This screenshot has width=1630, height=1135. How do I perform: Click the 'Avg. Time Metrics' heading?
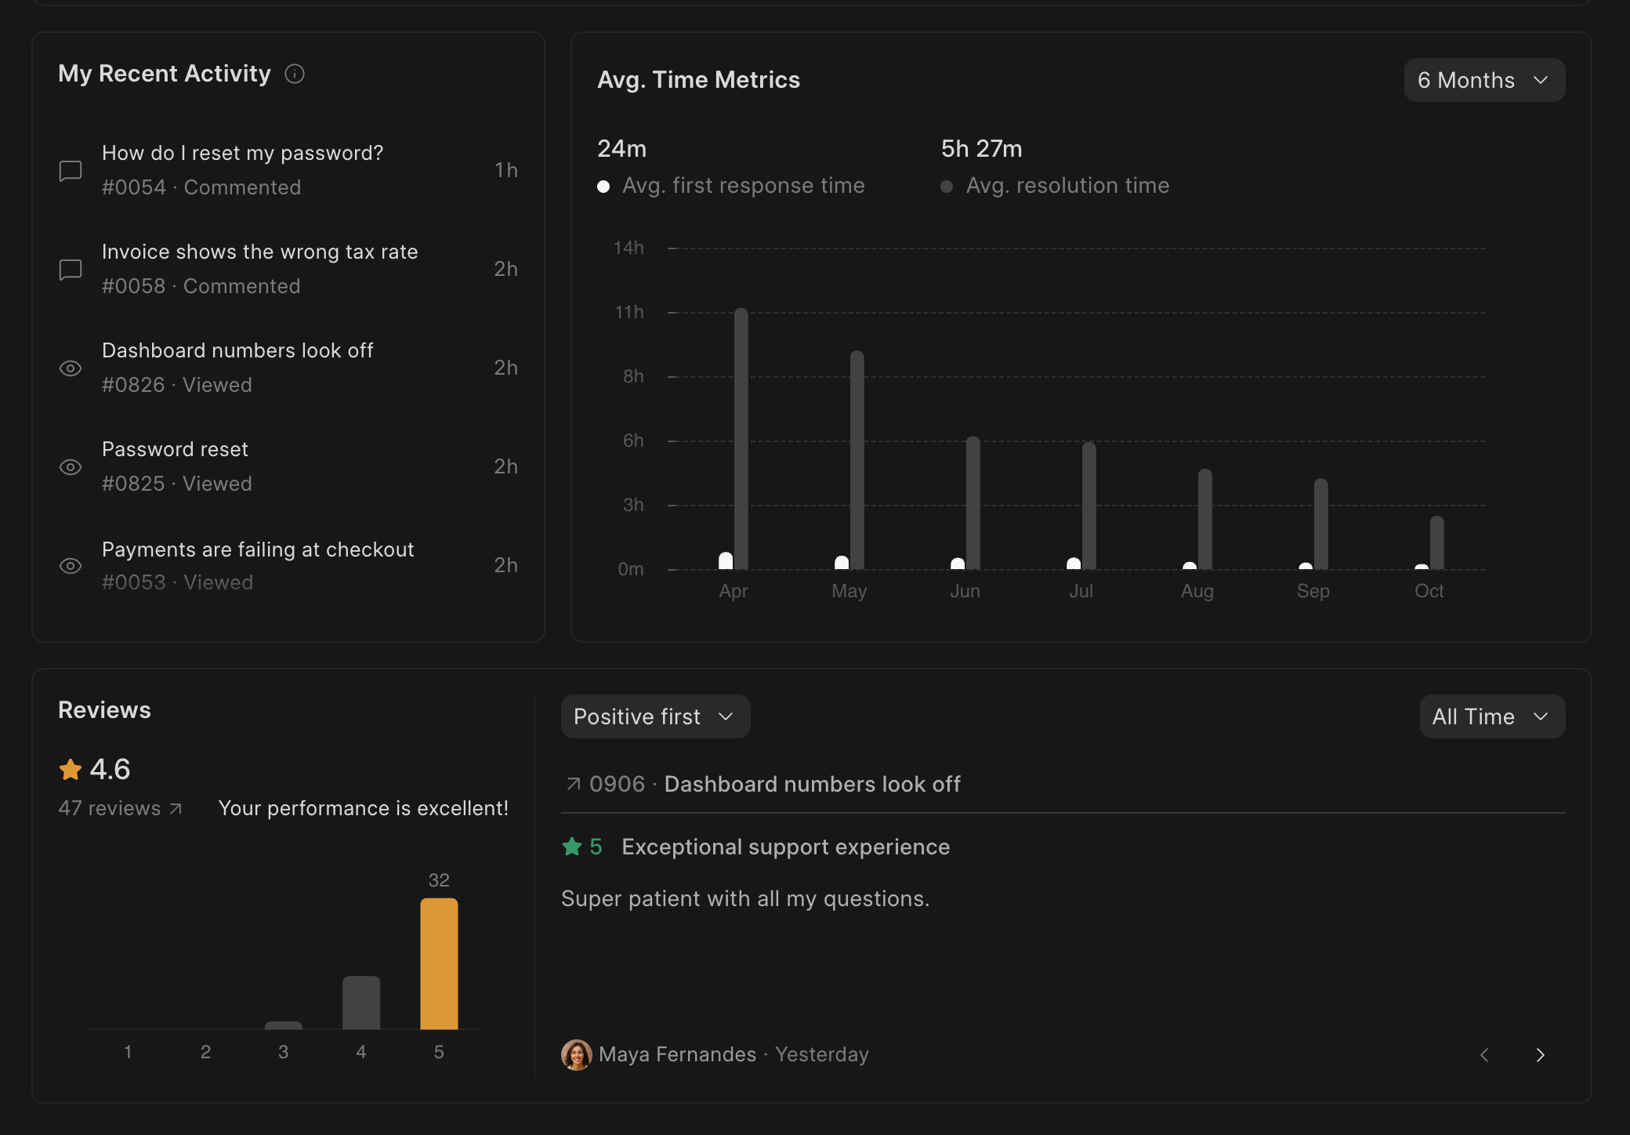pyautogui.click(x=699, y=80)
